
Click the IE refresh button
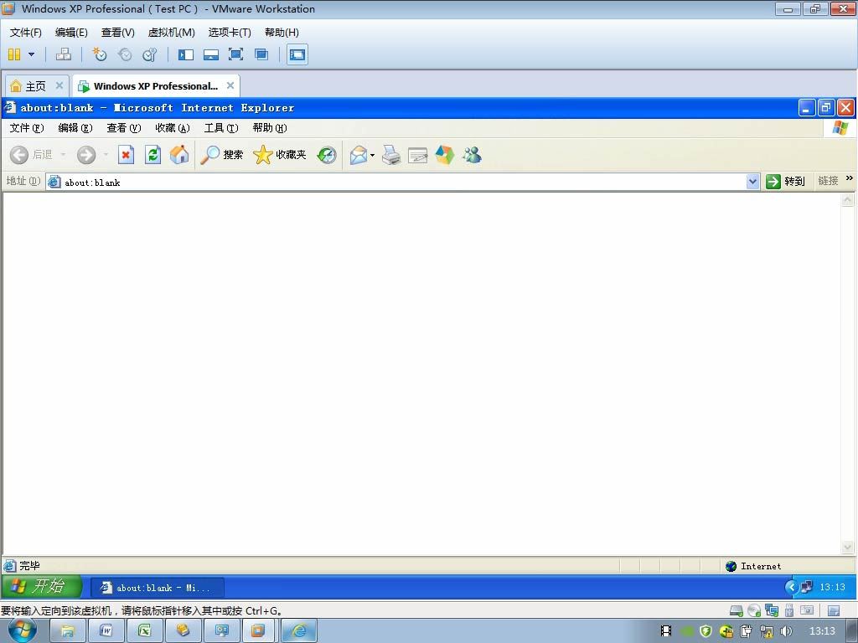tap(152, 155)
